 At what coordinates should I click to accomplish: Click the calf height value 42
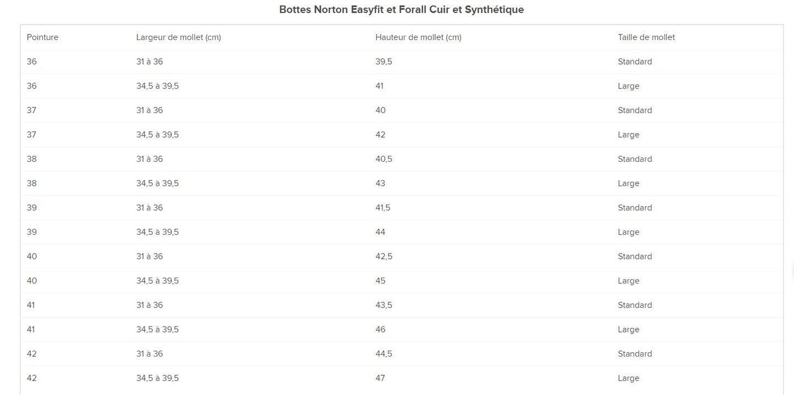pyautogui.click(x=380, y=135)
